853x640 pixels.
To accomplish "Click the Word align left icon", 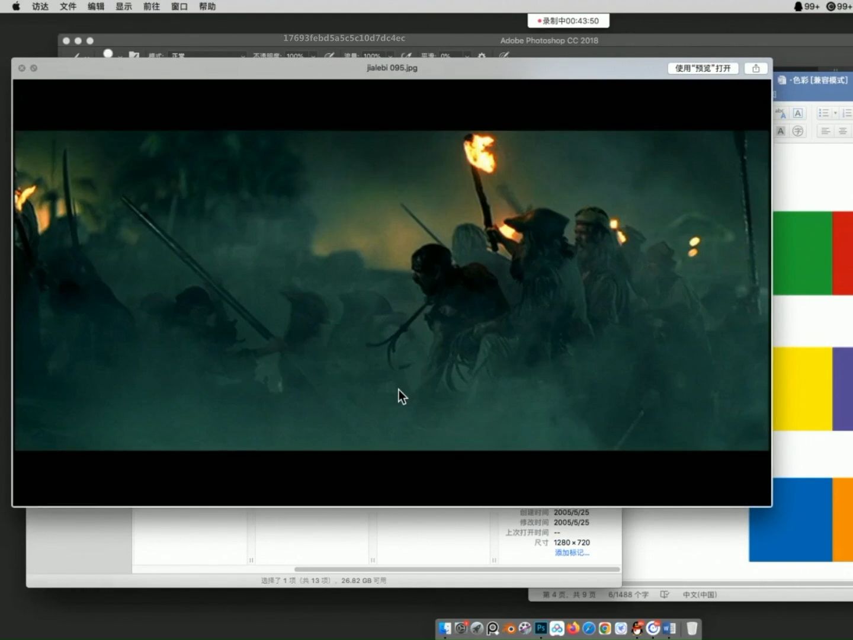I will pyautogui.click(x=825, y=131).
